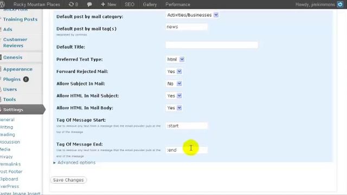Open General settings submenu link
The image size is (347, 195).
coord(7,120)
